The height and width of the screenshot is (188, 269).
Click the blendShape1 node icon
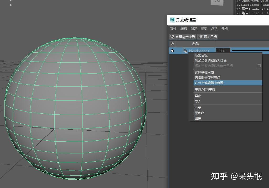(x=185, y=50)
